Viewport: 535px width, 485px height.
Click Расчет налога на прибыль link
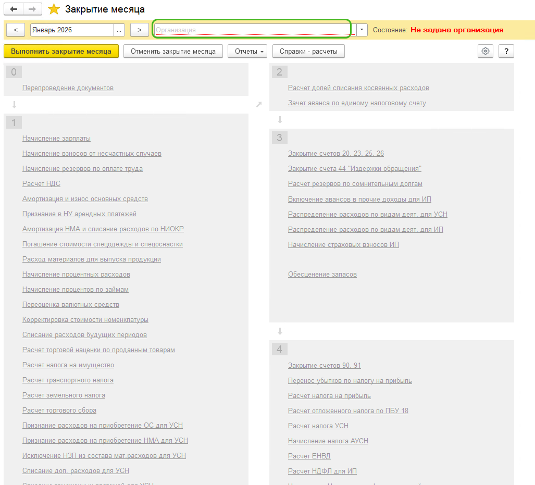(329, 396)
